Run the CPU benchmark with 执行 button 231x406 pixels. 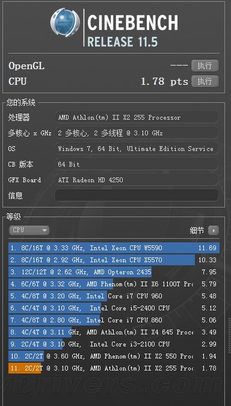point(205,81)
